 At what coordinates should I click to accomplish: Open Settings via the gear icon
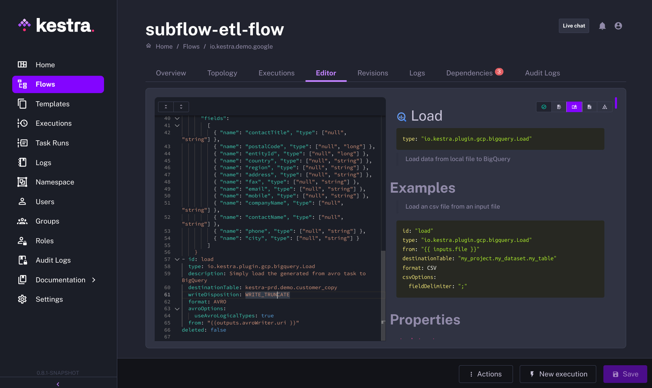22,299
